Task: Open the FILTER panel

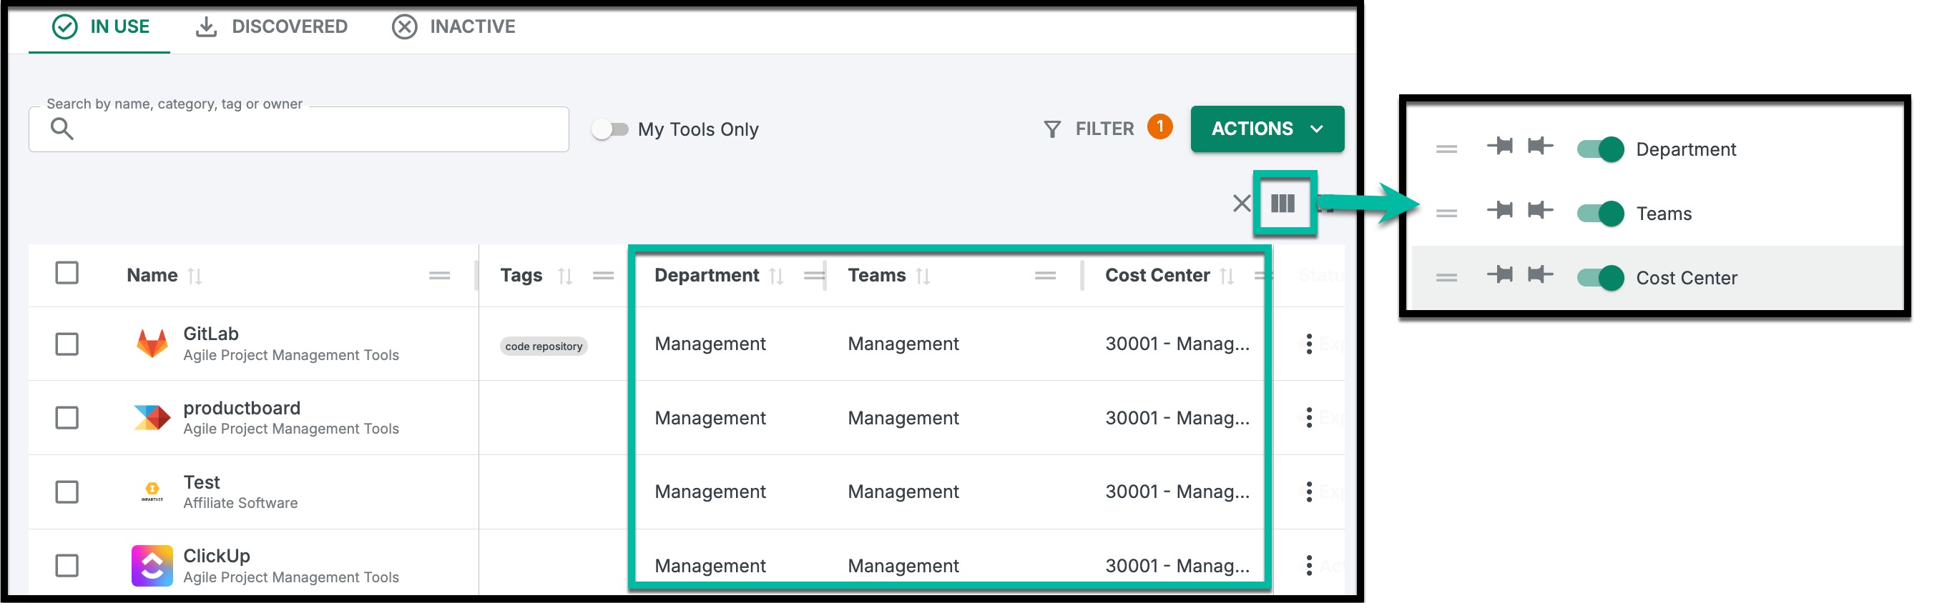Action: [1089, 129]
